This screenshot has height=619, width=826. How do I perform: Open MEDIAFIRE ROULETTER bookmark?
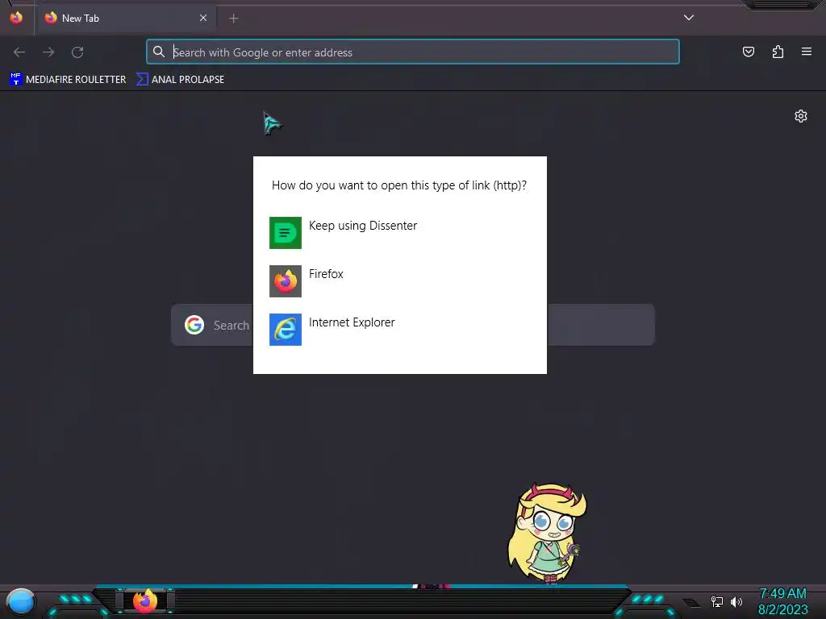(x=68, y=80)
